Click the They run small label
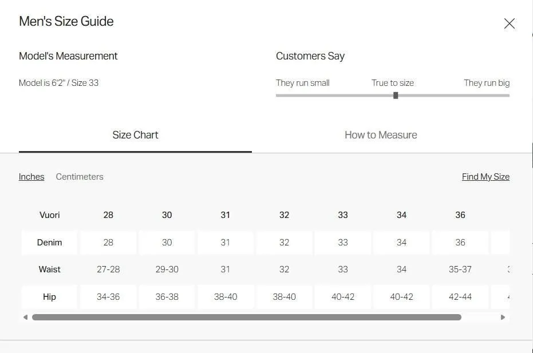533x353 pixels. (302, 83)
